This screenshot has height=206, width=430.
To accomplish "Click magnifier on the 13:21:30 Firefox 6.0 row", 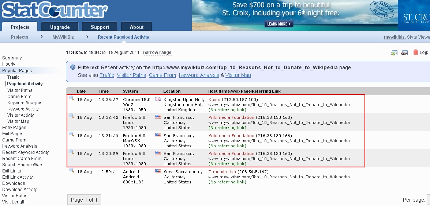I will (72, 135).
